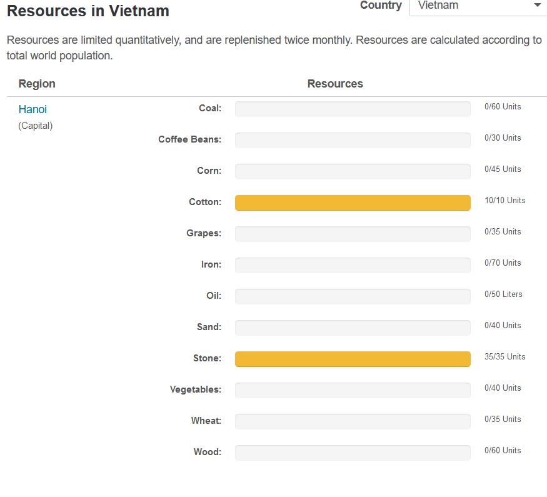The height and width of the screenshot is (497, 547).
Task: Click the Region column header
Action: 37,84
